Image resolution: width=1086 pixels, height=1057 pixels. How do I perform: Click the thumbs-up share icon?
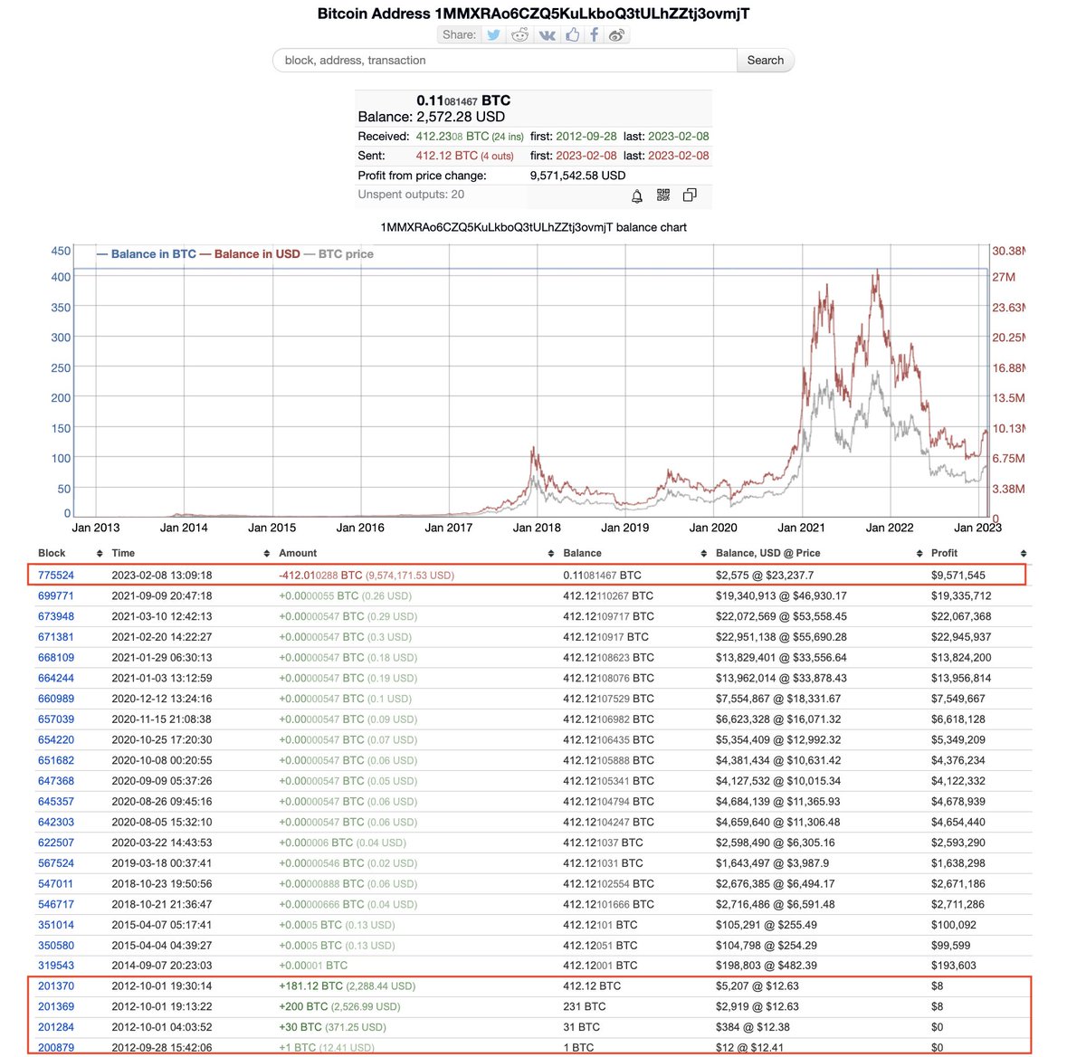click(572, 34)
